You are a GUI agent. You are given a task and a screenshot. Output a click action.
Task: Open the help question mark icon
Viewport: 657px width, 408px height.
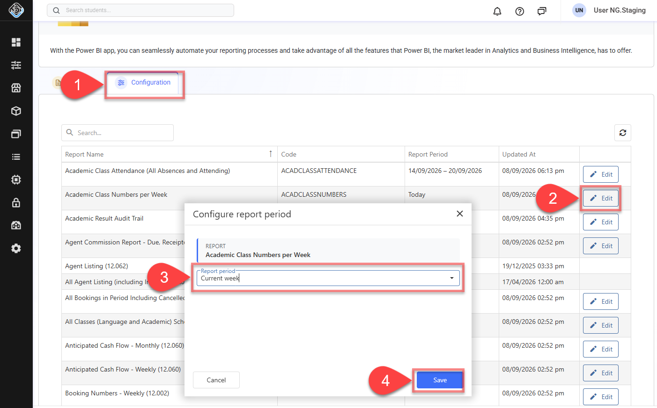520,11
